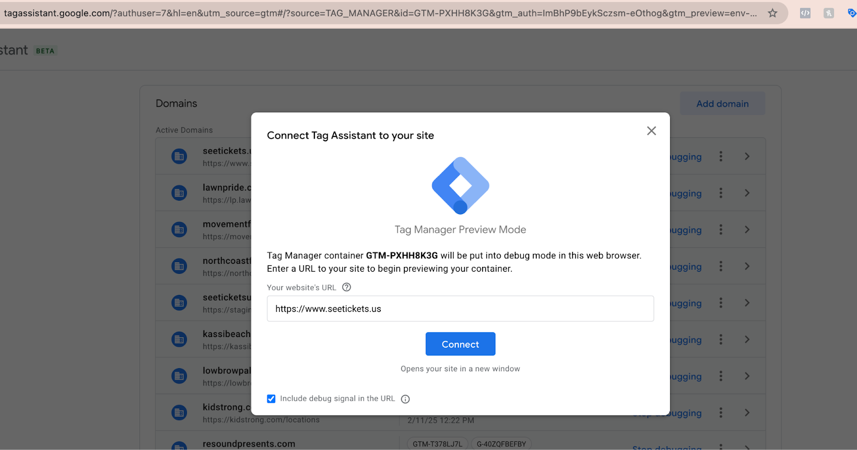Open help icon beside Your website's URL
Viewport: 857px width, 450px height.
[x=347, y=287]
